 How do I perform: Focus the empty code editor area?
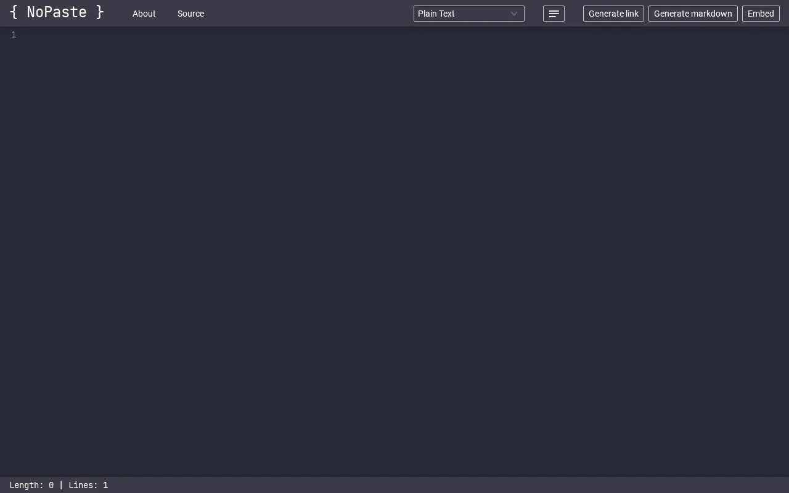[x=406, y=251]
